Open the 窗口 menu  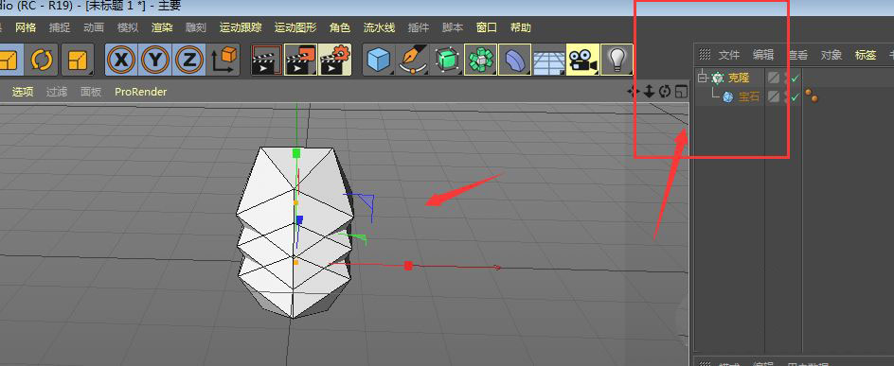487,27
